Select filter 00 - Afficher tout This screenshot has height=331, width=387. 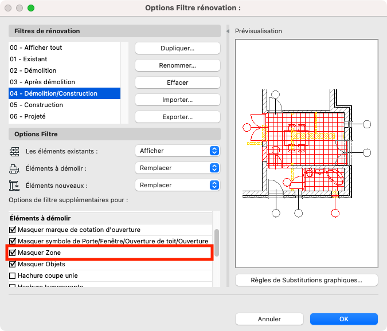coord(64,48)
